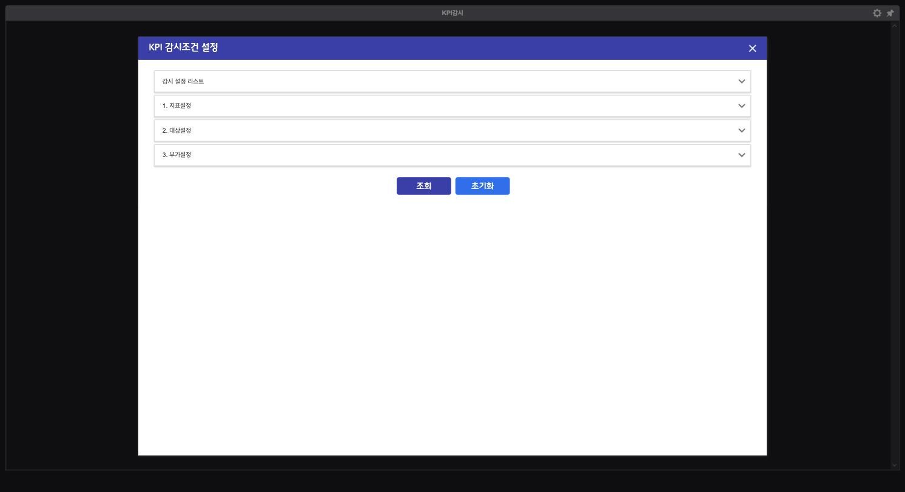Click the vertical scrollbar track
The height and width of the screenshot is (492, 905).
894,245
